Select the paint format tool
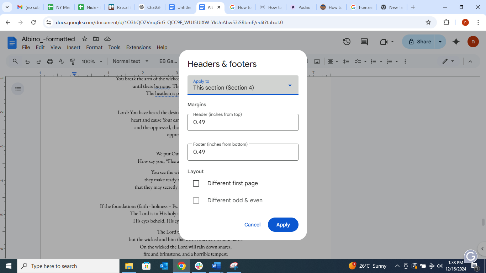Viewport: 486px width, 273px height. coord(73,61)
